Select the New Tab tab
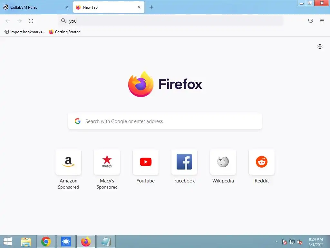330x248 pixels. tap(109, 7)
